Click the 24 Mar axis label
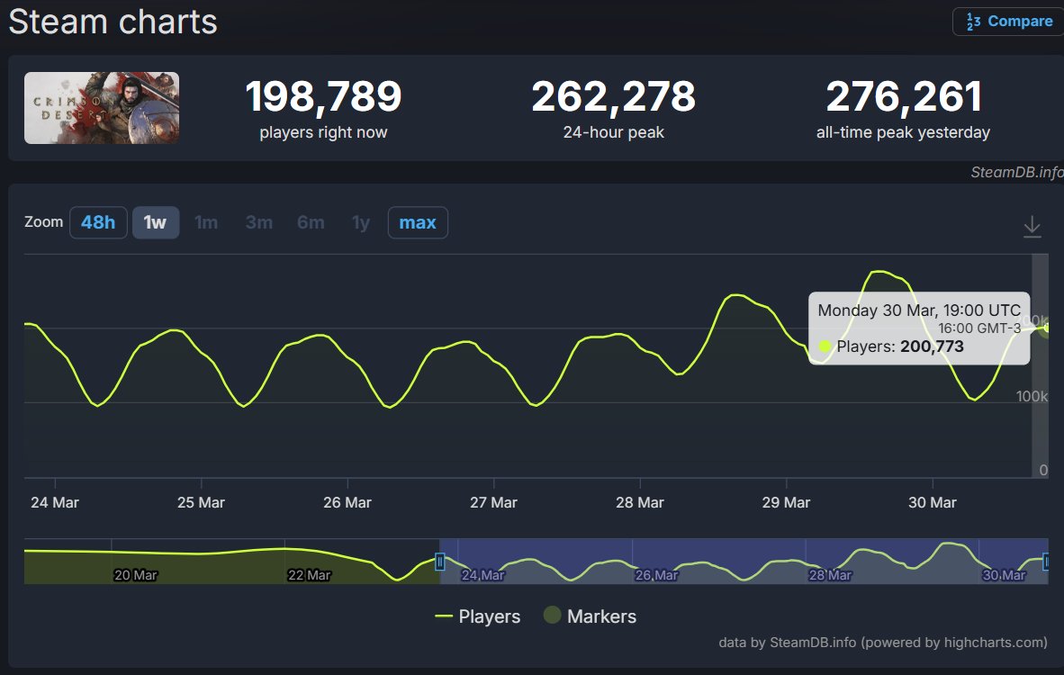This screenshot has width=1064, height=675. click(x=55, y=503)
